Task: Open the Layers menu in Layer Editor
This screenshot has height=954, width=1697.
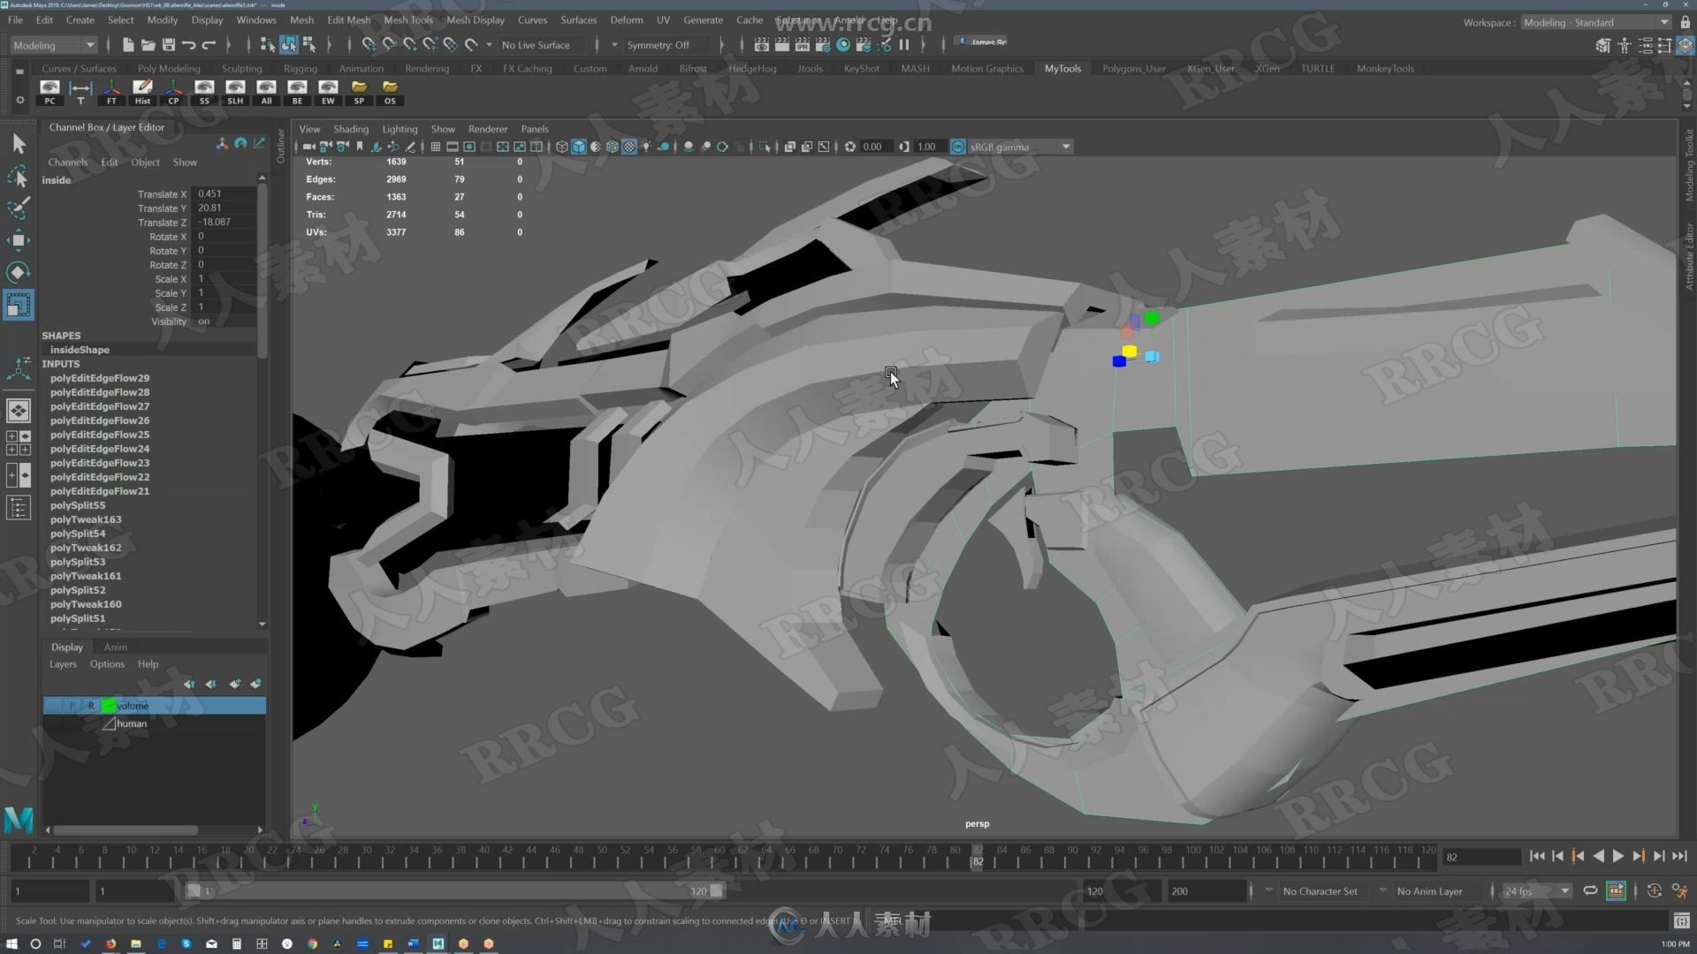Action: pyautogui.click(x=63, y=663)
